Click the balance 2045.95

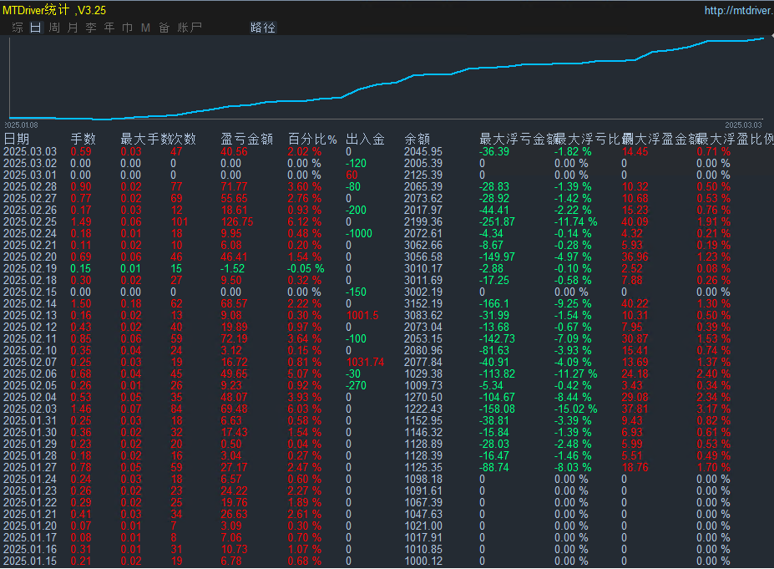[423, 151]
